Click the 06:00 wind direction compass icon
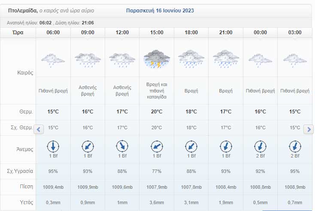The height and width of the screenshot is (211, 315). click(53, 146)
